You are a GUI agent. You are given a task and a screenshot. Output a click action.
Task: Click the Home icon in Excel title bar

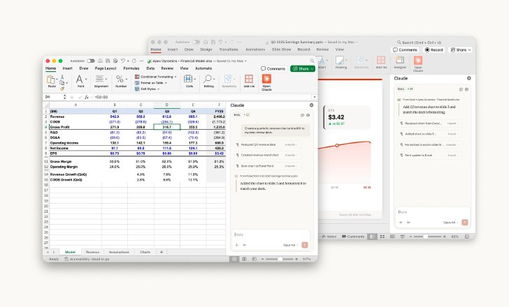[x=100, y=61]
